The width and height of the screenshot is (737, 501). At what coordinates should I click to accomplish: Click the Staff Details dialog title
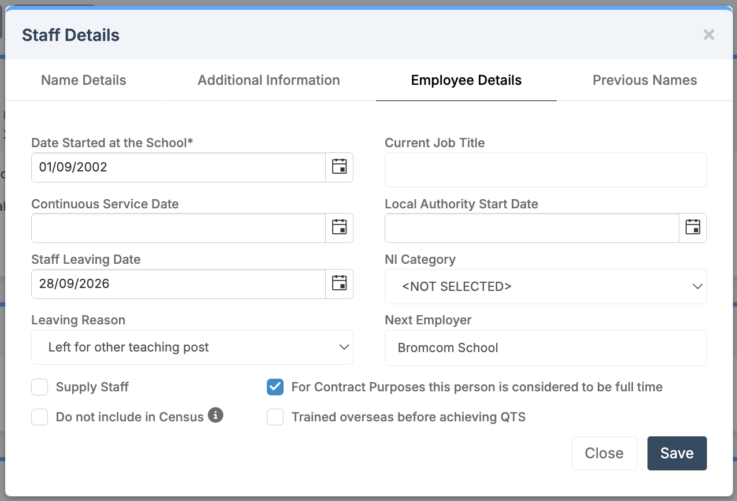point(70,35)
